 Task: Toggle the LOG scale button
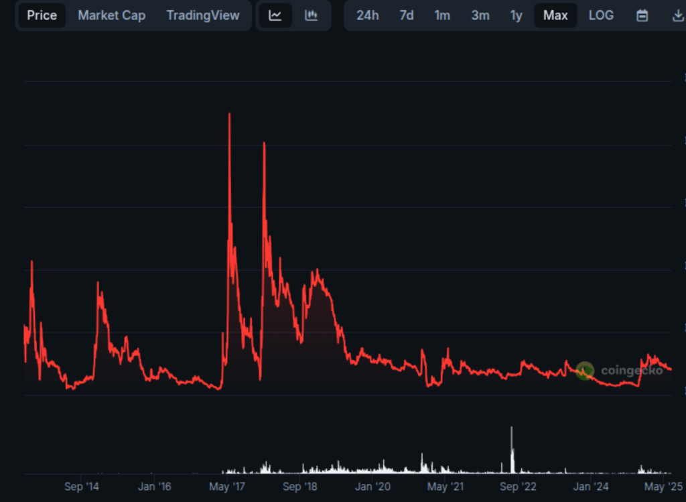pos(601,15)
